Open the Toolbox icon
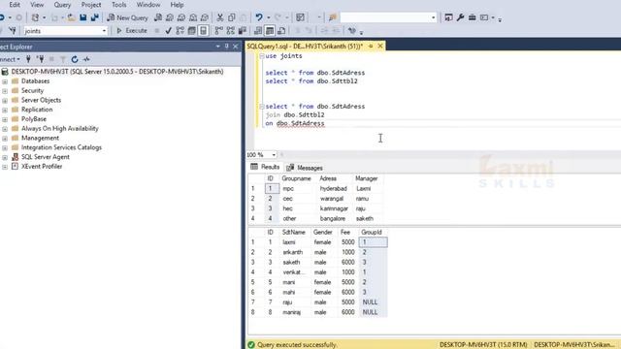Viewport: 621px width, 349px height. 473,17
